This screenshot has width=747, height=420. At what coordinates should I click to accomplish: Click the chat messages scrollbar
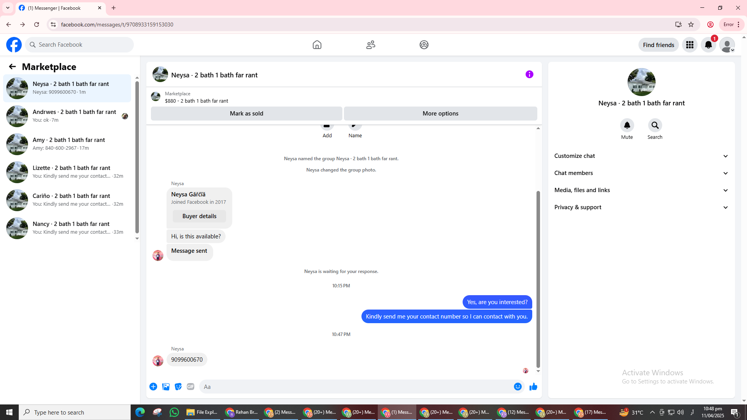pyautogui.click(x=538, y=278)
